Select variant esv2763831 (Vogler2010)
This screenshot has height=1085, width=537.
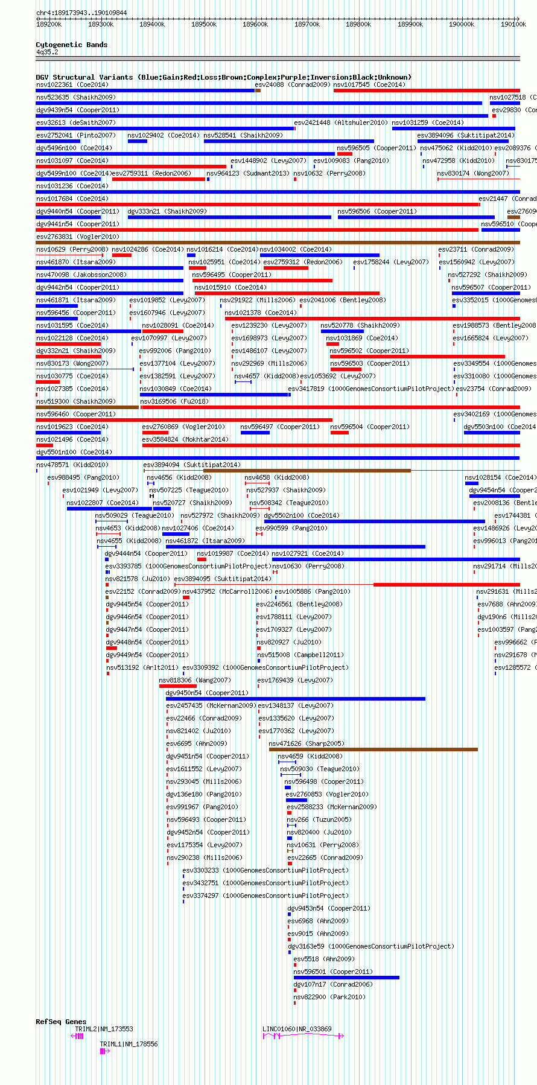(78, 237)
